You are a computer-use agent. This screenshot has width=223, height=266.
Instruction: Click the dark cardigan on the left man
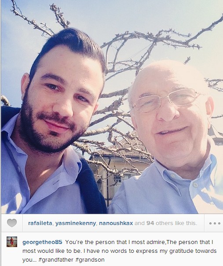[91, 188]
